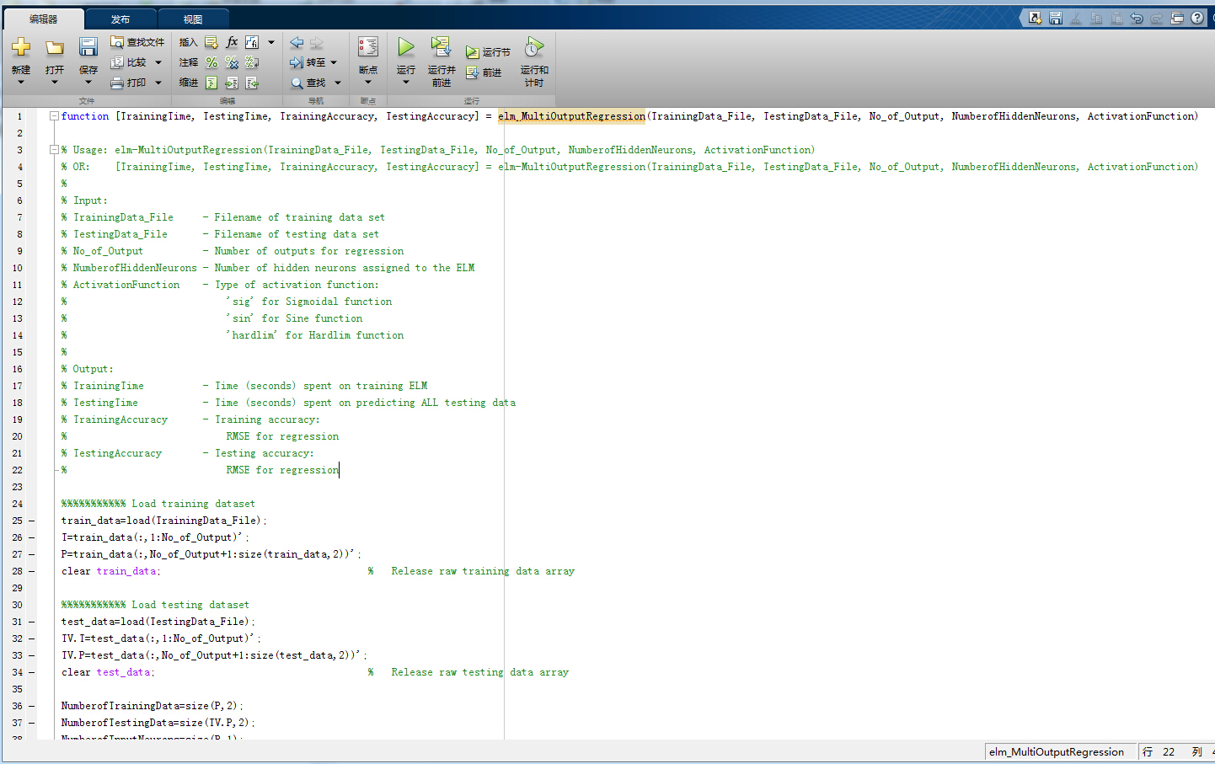Click the grayed forward navigation arrow

click(x=317, y=42)
